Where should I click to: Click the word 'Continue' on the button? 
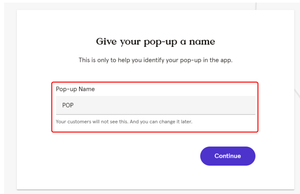click(x=228, y=156)
